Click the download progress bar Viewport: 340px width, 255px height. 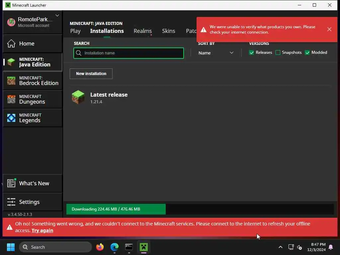200,209
